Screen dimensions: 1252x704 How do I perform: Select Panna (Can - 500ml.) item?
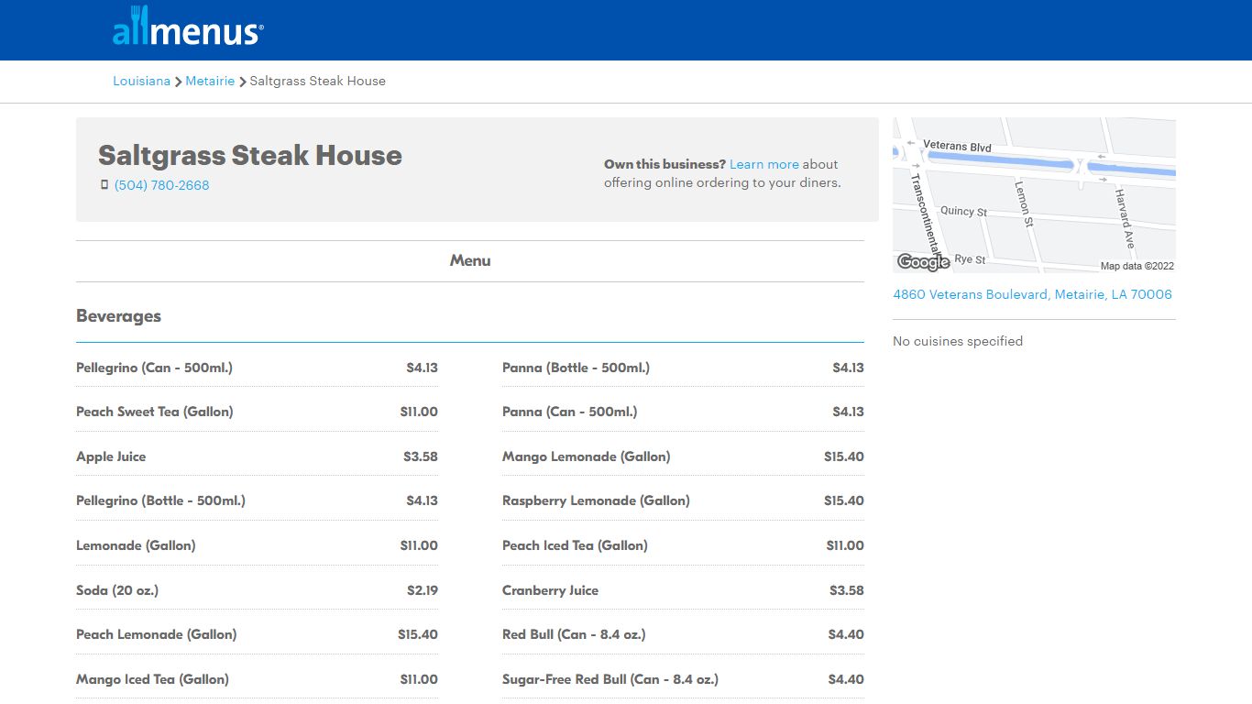569,412
